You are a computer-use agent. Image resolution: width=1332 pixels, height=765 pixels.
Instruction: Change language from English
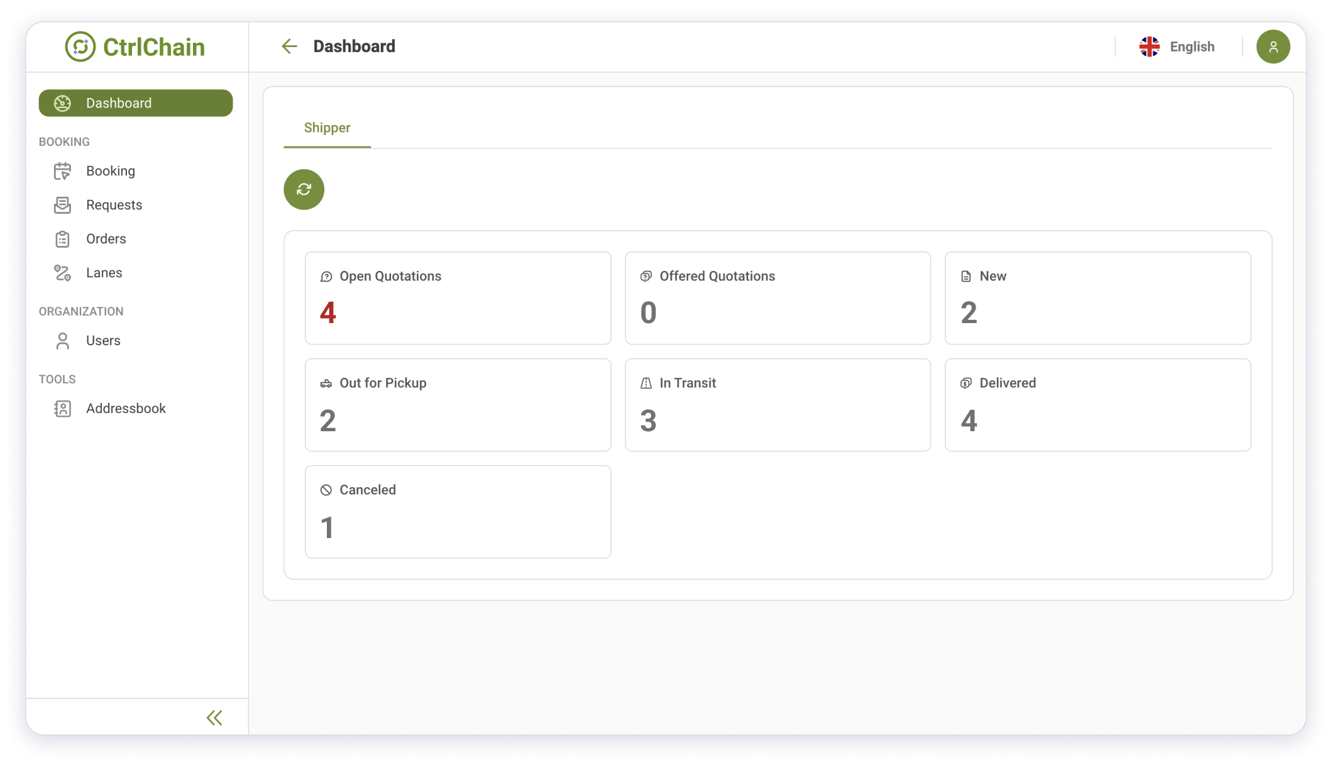point(1192,47)
